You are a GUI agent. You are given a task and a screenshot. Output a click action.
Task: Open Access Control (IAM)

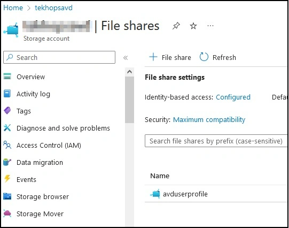[x=49, y=145]
